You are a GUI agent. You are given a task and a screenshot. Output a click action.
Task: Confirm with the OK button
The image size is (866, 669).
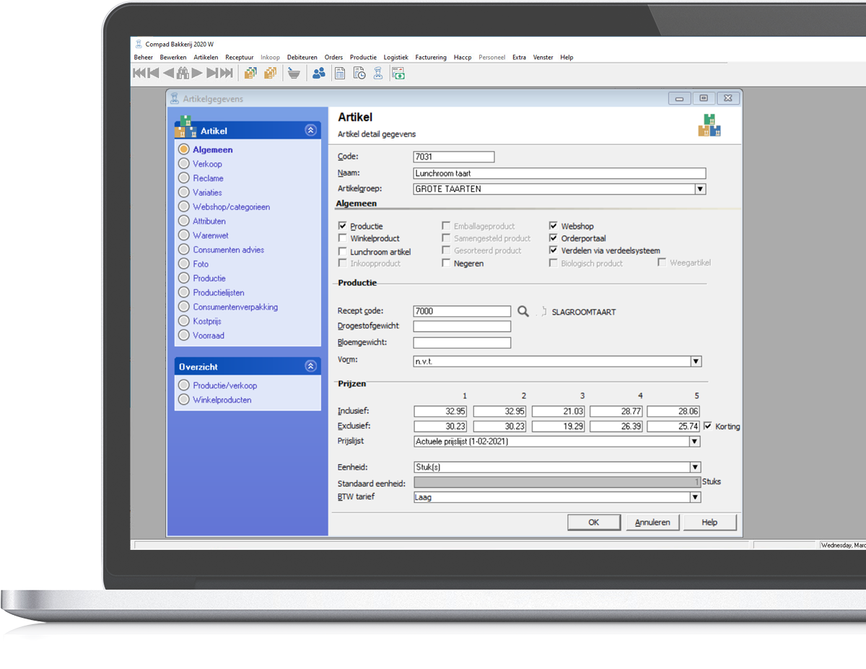click(x=593, y=522)
